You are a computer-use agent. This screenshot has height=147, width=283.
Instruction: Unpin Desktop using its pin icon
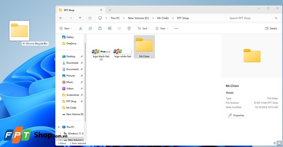coord(82,56)
